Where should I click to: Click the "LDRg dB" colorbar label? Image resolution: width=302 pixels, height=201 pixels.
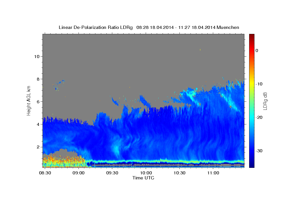click(265, 101)
